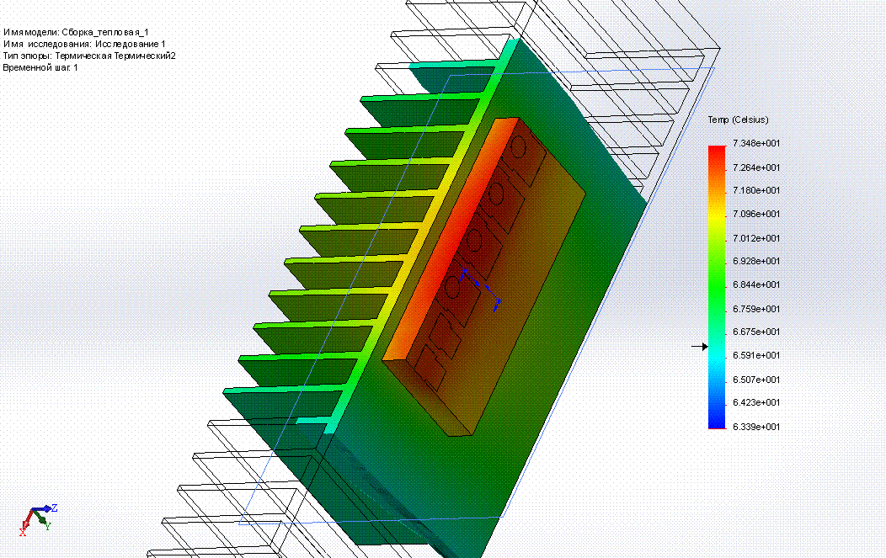Click the legend value 7.012e+001
This screenshot has height=558, width=886.
756,238
